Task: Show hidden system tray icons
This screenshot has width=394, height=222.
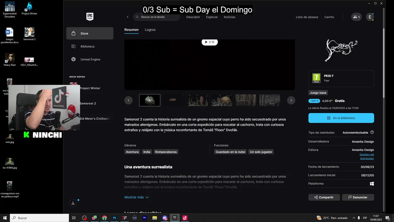Action: (354, 218)
